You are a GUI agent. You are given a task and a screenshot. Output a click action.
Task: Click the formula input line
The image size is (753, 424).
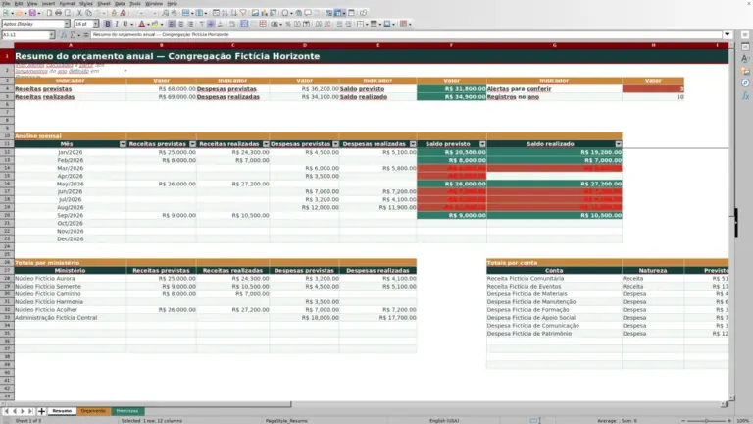click(x=406, y=35)
